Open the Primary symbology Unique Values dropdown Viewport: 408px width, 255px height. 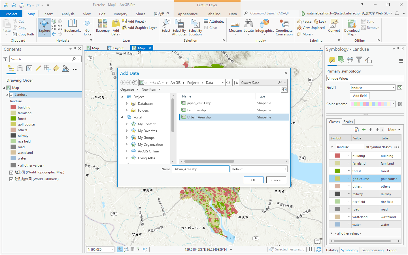point(365,78)
